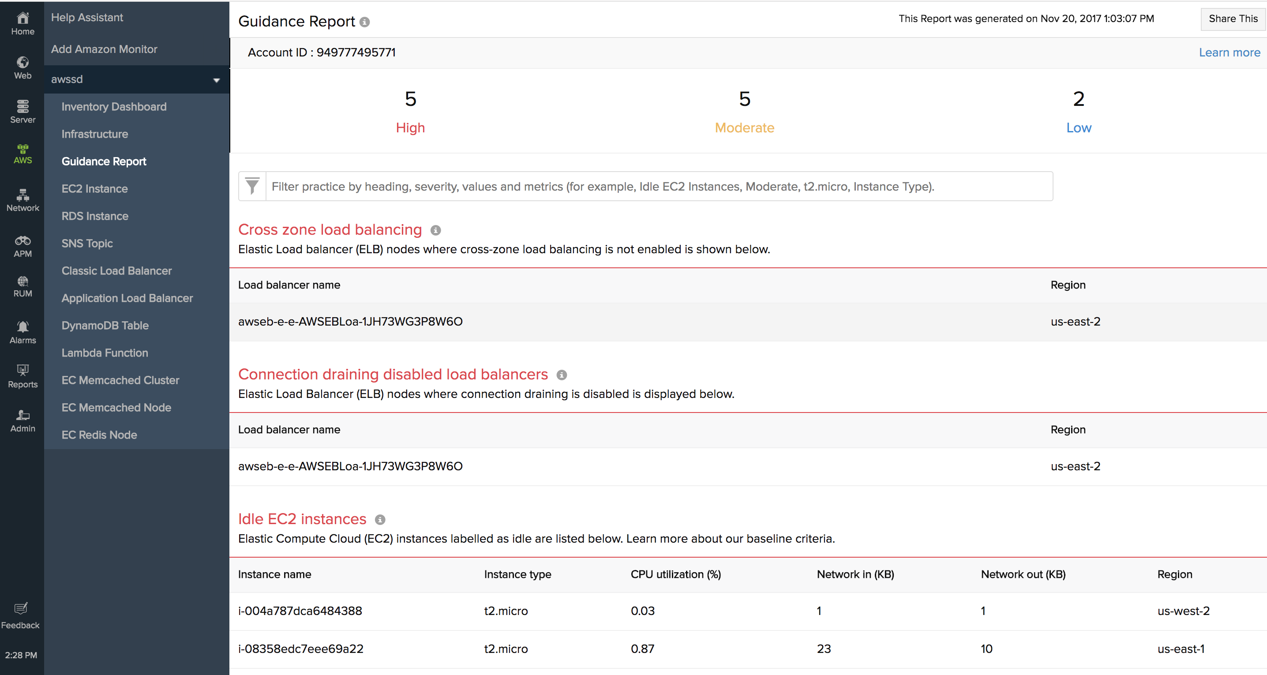The height and width of the screenshot is (675, 1267).
Task: Click the Share This button
Action: tap(1233, 19)
